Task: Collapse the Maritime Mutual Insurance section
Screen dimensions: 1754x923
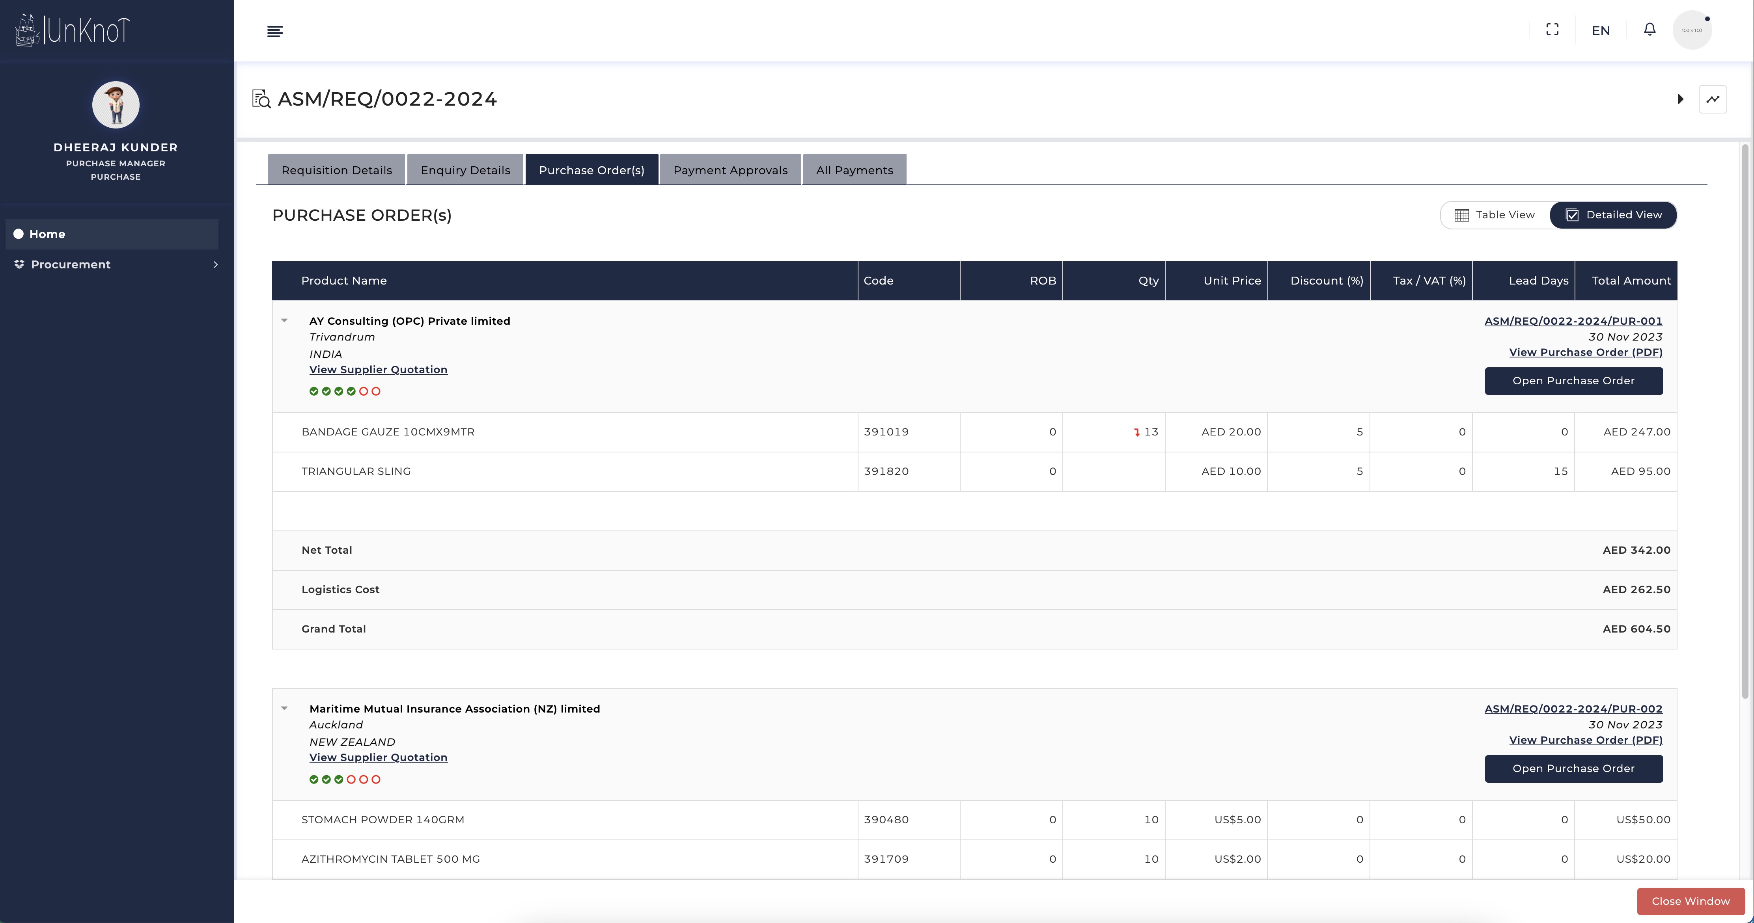Action: 285,709
